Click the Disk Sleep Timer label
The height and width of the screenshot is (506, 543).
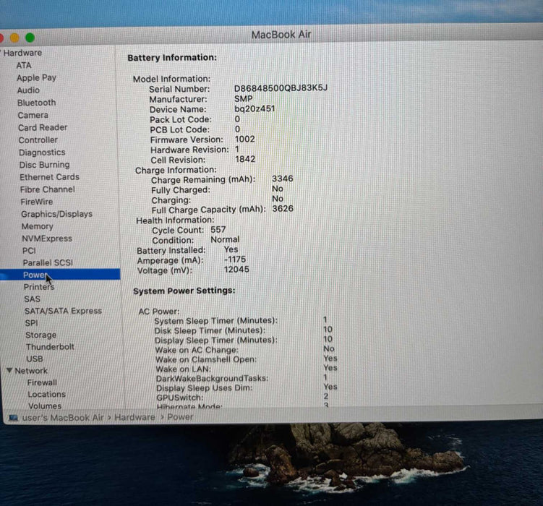210,330
